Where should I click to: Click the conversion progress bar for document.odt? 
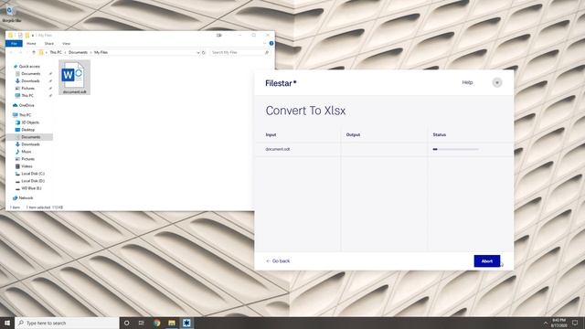pyautogui.click(x=455, y=149)
